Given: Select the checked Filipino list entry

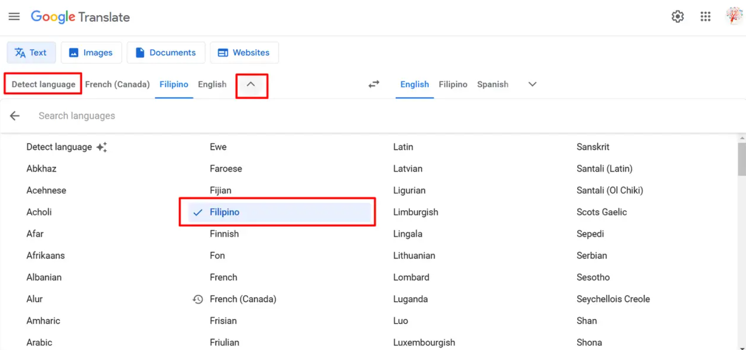Looking at the screenshot, I should (x=280, y=212).
